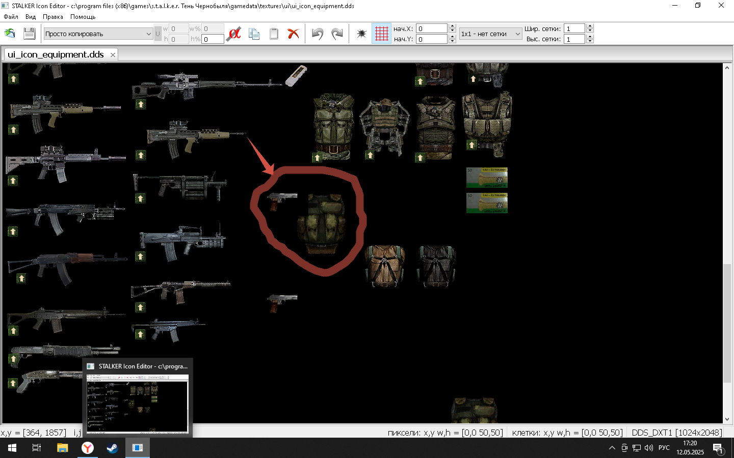
Task: Click the нач.X input field
Action: (432, 28)
